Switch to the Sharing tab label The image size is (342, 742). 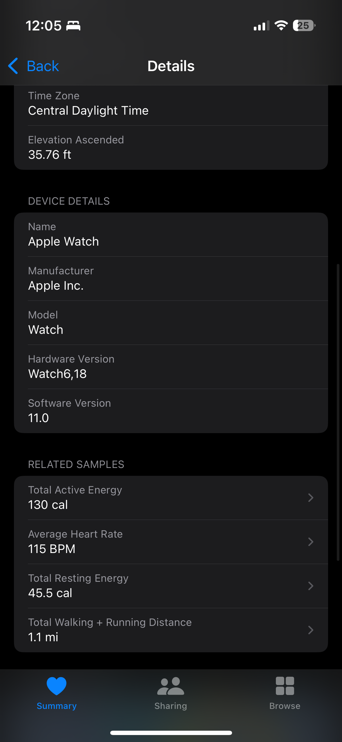point(171,706)
